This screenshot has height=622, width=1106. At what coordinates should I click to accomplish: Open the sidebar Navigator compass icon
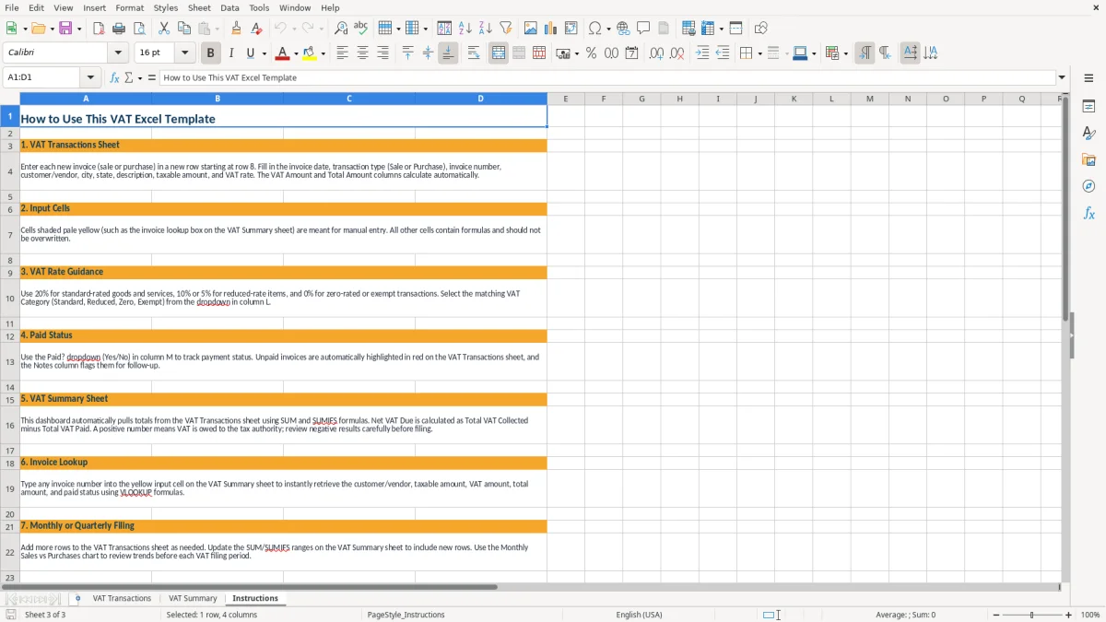[1088, 186]
